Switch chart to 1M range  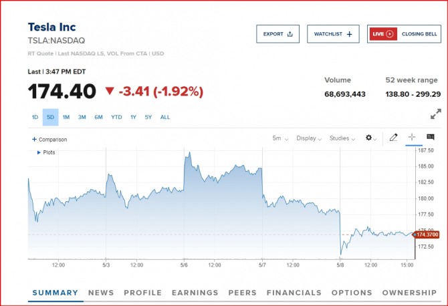66,118
